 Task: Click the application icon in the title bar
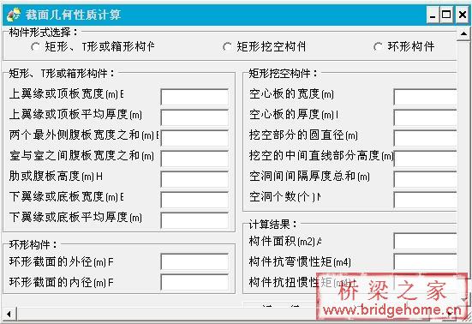coord(14,15)
